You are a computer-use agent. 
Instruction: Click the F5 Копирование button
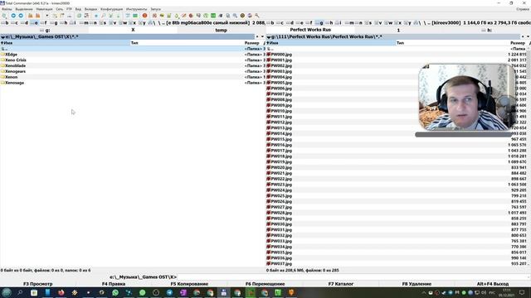[x=189, y=284]
